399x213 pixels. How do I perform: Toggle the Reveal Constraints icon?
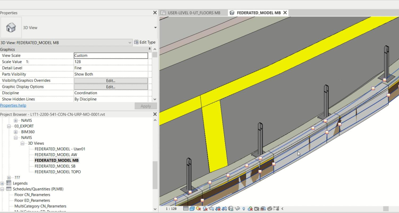point(276,209)
